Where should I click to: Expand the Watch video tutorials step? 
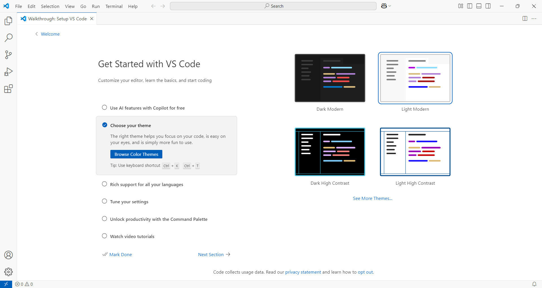pos(132,236)
